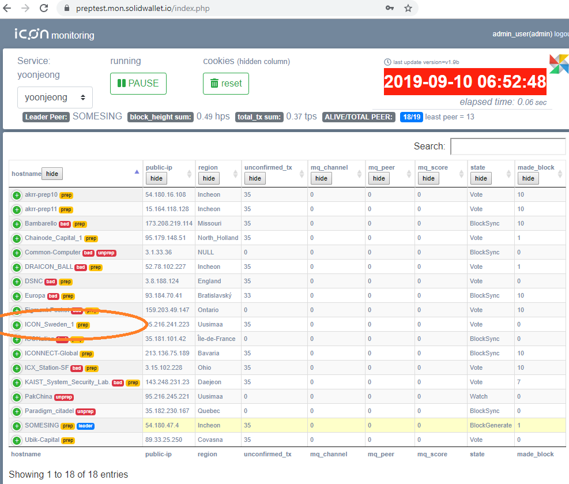Click the browser address bar URL
The width and height of the screenshot is (569, 484).
coord(142,8)
